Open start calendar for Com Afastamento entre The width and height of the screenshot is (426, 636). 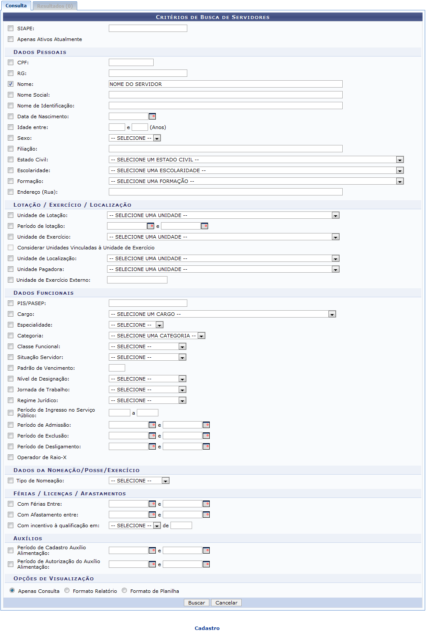[152, 515]
